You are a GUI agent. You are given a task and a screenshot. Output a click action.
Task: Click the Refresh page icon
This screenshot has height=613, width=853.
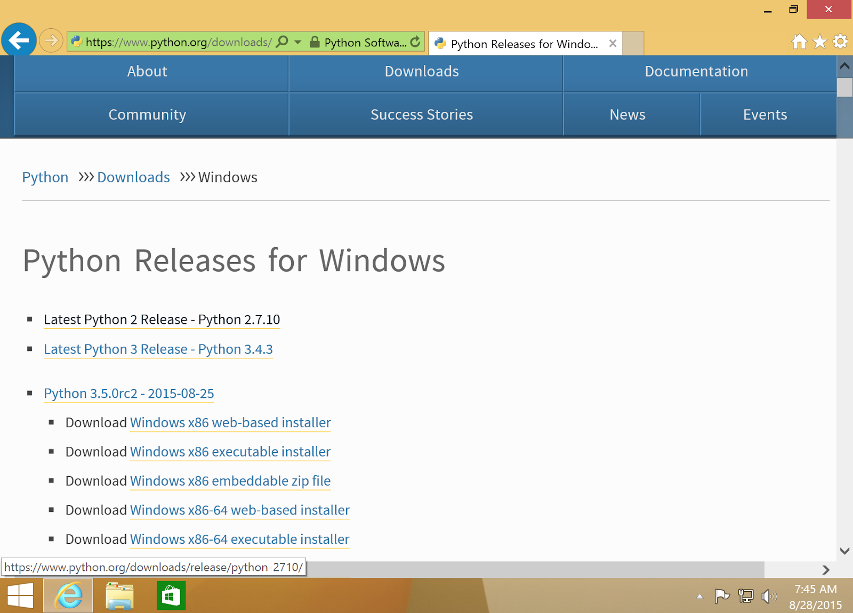point(415,42)
